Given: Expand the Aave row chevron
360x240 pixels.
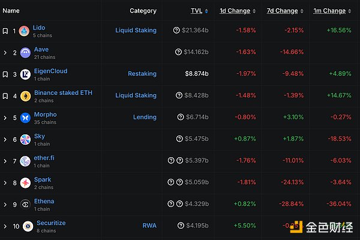Looking at the screenshot, I should click(5, 53).
